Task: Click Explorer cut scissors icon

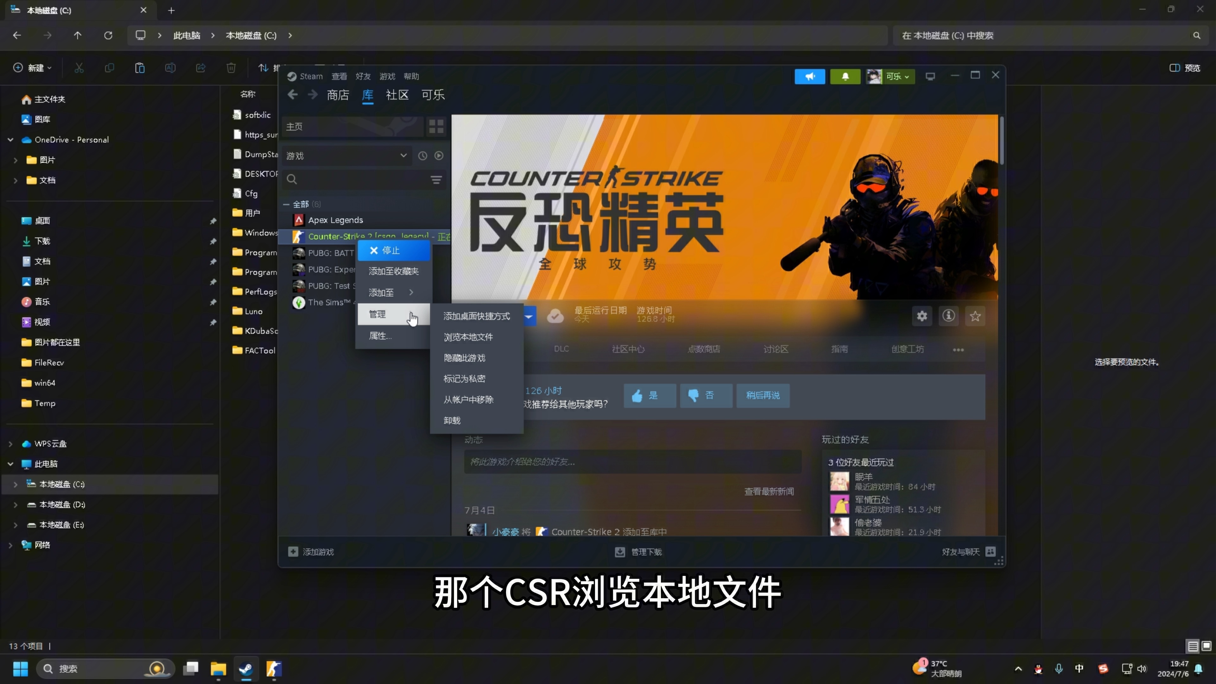Action: (x=79, y=68)
